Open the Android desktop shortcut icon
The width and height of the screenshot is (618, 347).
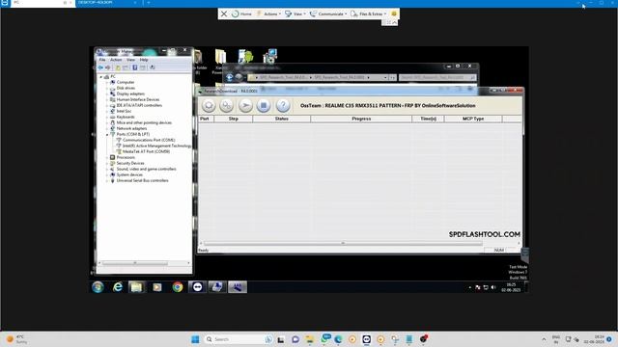coord(246,56)
